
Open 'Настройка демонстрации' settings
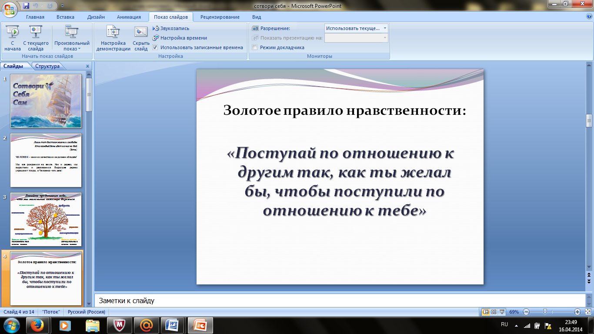point(113,38)
